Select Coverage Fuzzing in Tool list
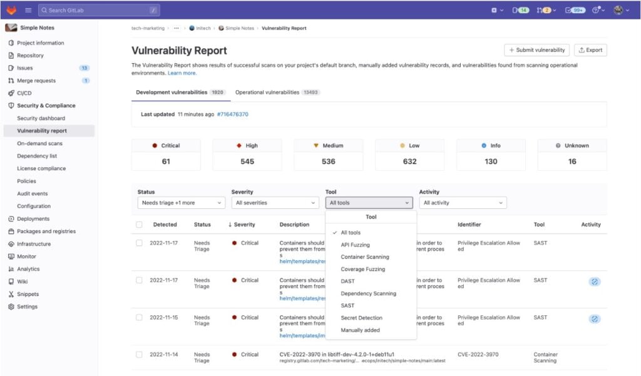The width and height of the screenshot is (641, 376). pyautogui.click(x=371, y=269)
